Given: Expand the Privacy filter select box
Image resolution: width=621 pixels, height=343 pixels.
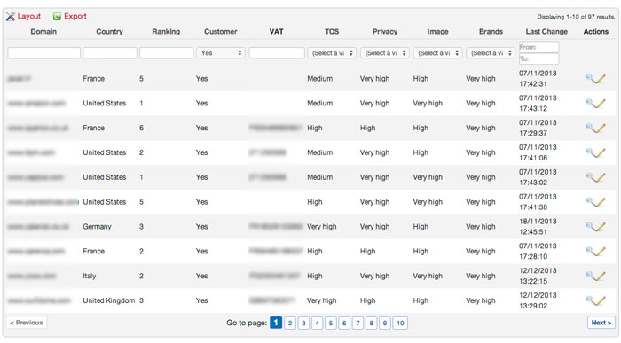Looking at the screenshot, I should [x=384, y=53].
